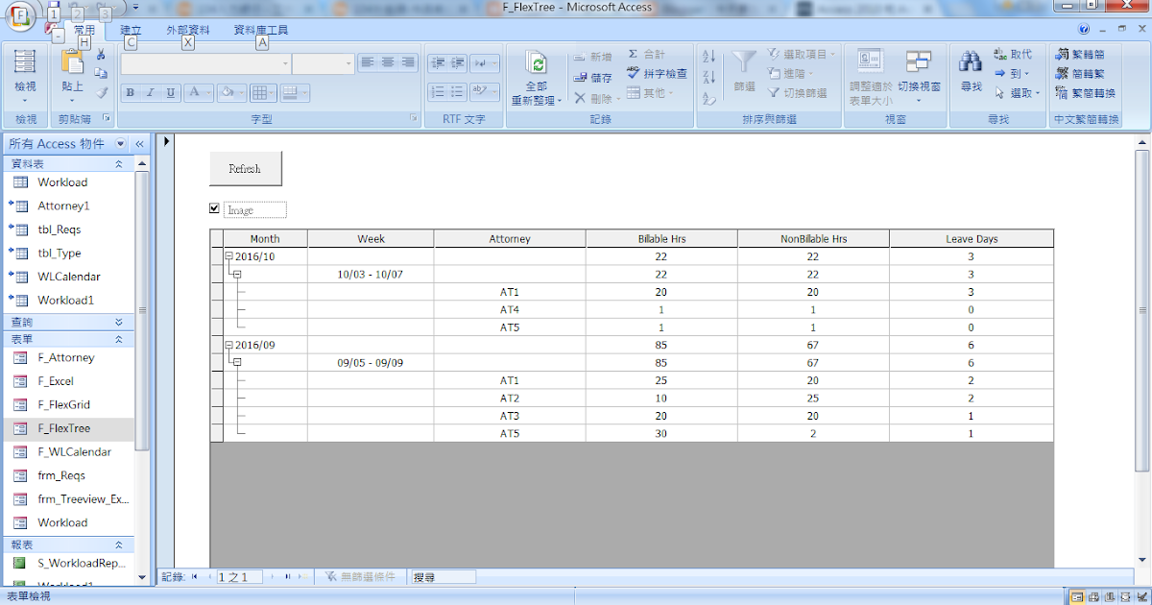The width and height of the screenshot is (1152, 605).
Task: Click the Refresh button on the form
Action: (x=245, y=168)
